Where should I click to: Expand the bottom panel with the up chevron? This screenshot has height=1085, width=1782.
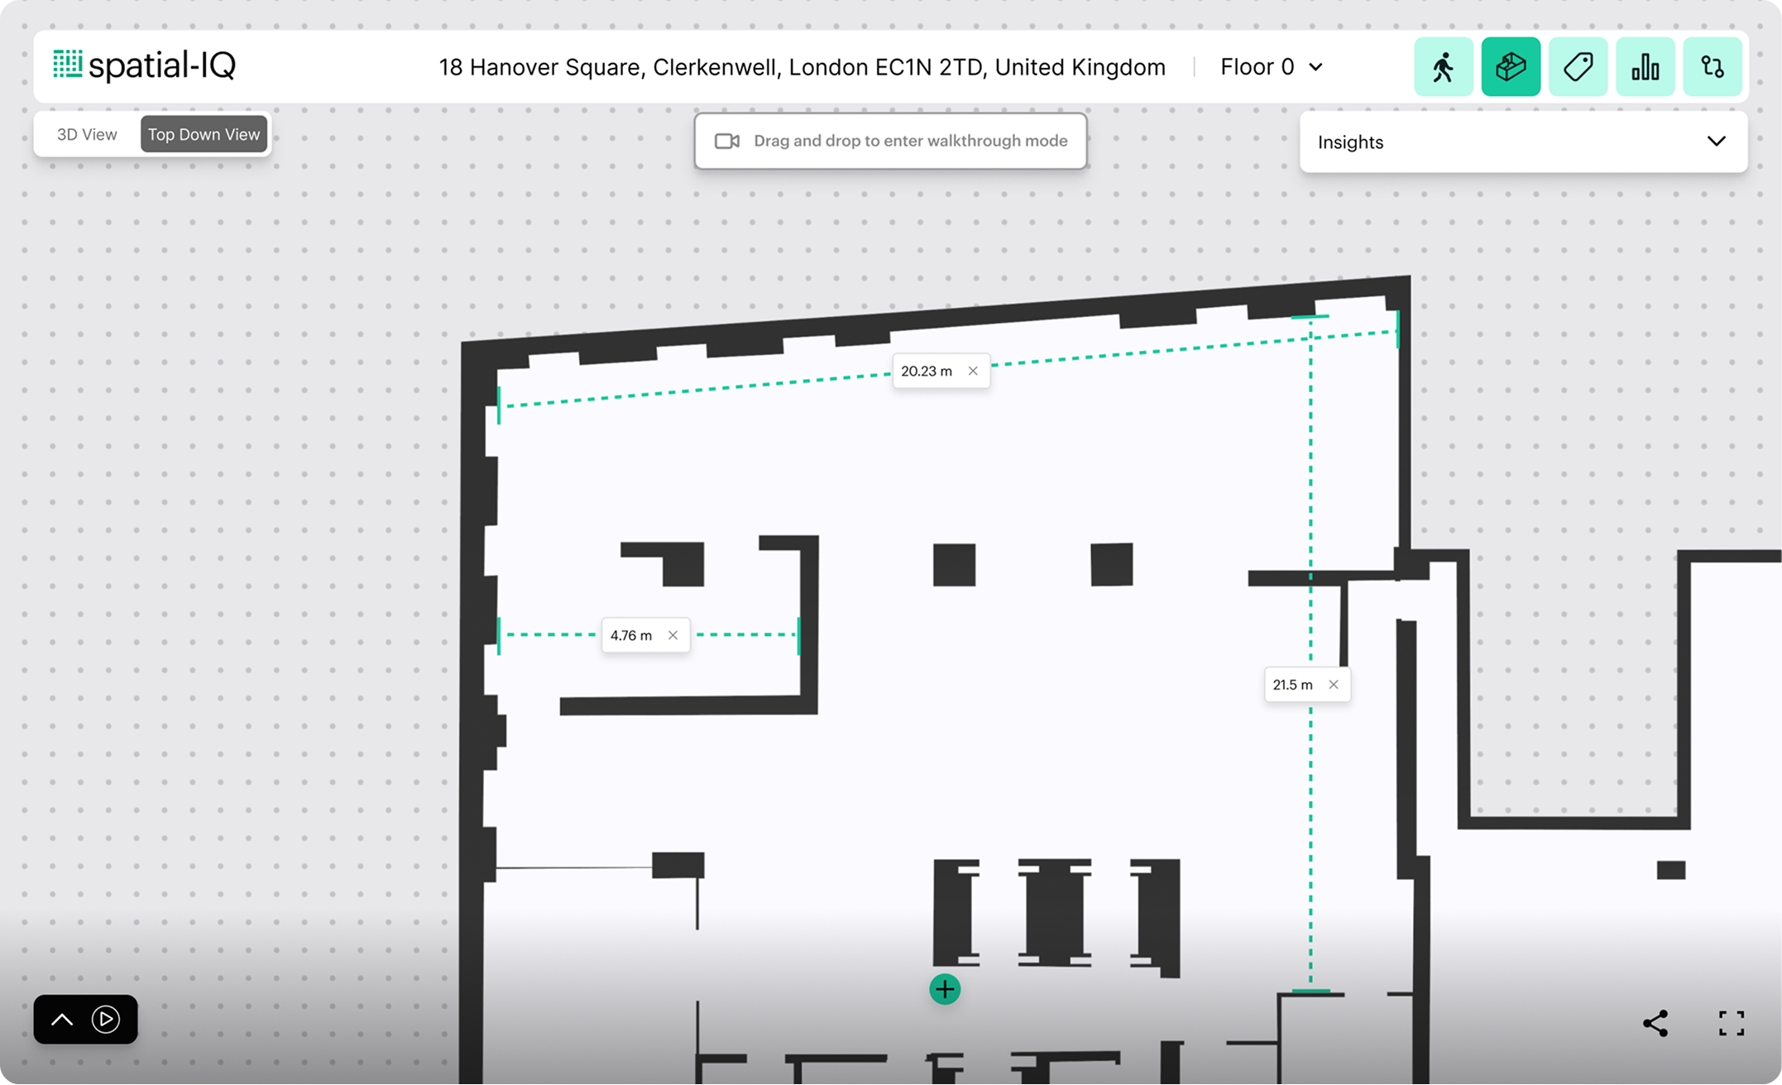tap(62, 1020)
